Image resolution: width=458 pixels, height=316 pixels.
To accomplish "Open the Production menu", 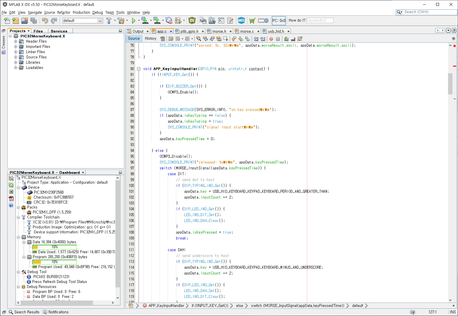I will point(81,13).
